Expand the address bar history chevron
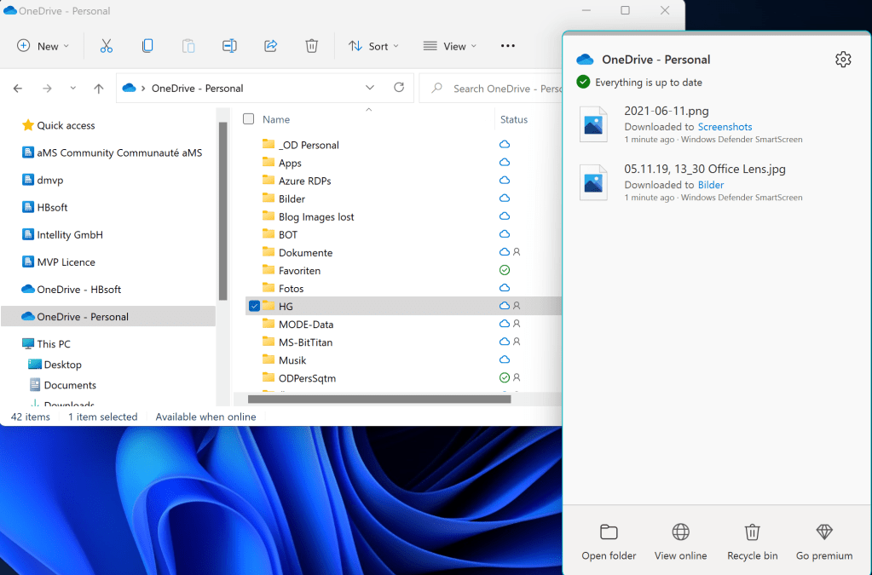The height and width of the screenshot is (575, 872). click(370, 87)
